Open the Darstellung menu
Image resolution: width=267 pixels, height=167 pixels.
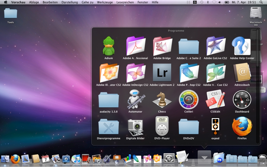point(70,2)
